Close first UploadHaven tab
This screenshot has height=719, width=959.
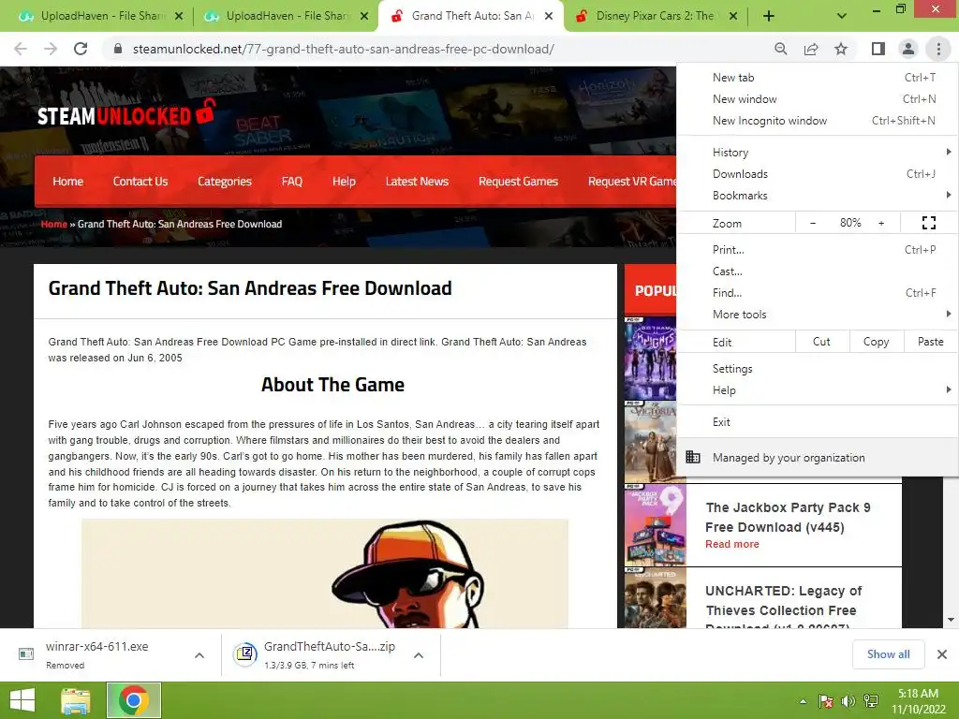point(179,16)
